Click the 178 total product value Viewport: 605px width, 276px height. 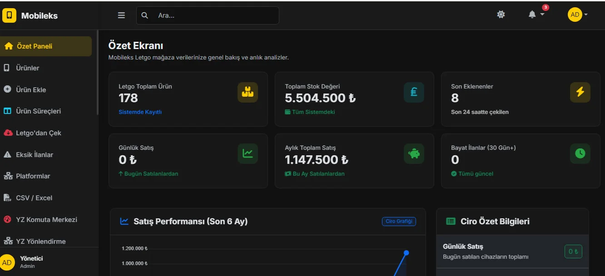pos(128,98)
